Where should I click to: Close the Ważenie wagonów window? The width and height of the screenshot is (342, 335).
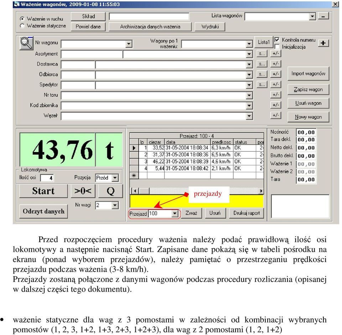pos(335,4)
